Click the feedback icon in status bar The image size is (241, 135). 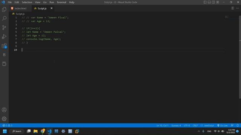point(232,126)
